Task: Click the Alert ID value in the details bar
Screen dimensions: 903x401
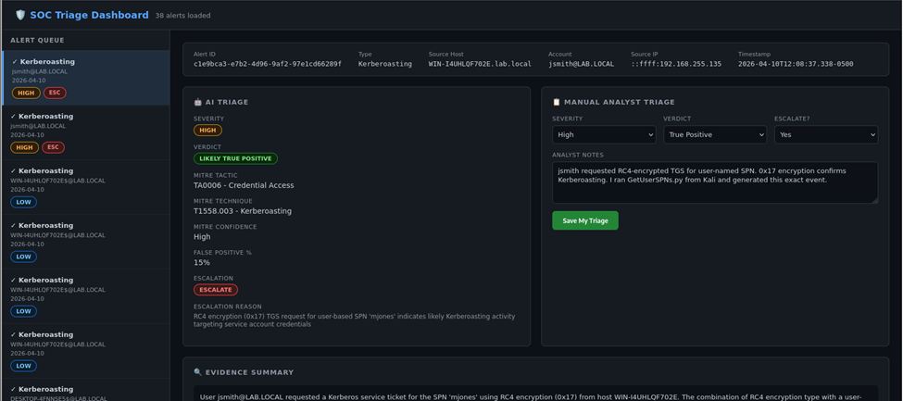Action: (267, 64)
